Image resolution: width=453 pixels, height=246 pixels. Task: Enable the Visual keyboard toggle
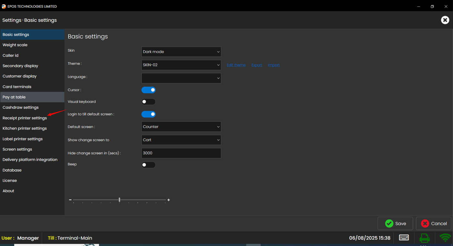pyautogui.click(x=149, y=102)
